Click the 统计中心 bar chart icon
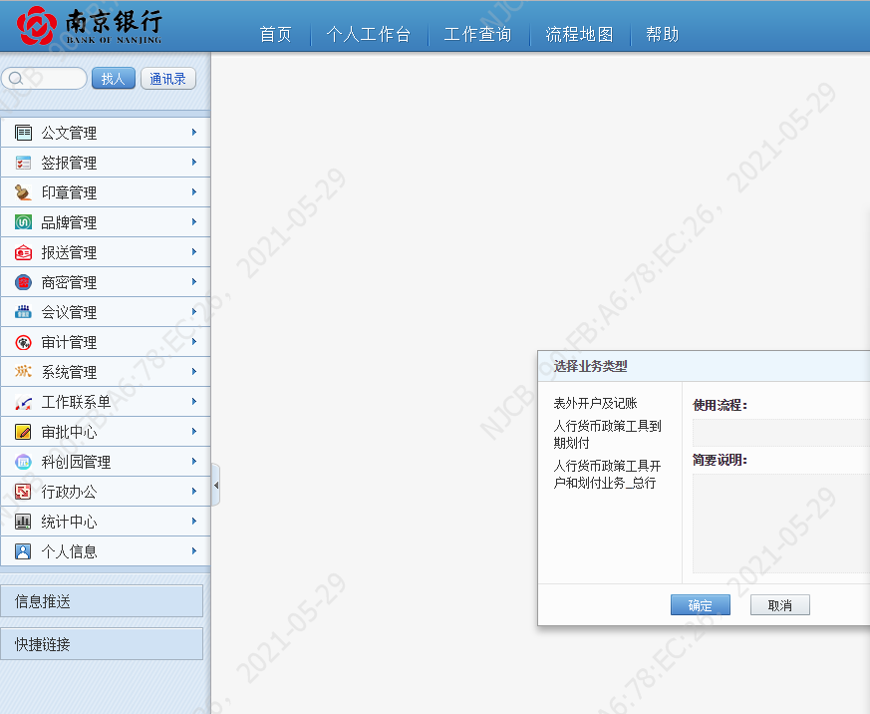 click(x=23, y=522)
